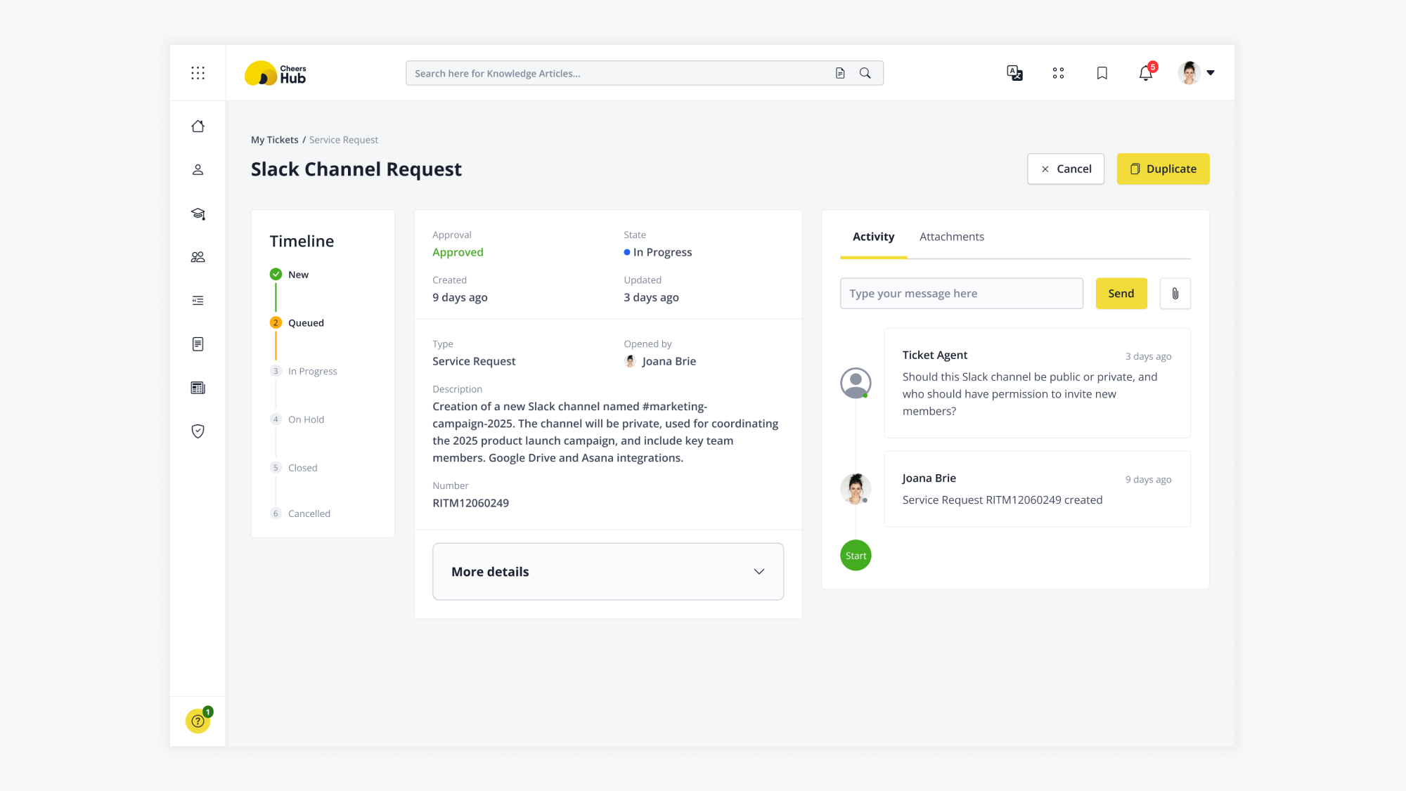Click the translate language icon

1014,73
